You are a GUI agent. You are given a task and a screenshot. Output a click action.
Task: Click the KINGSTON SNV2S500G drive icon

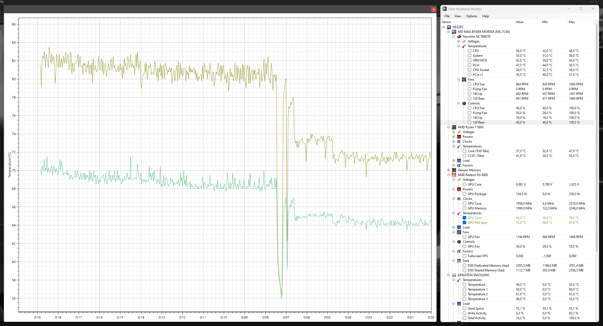coord(454,275)
